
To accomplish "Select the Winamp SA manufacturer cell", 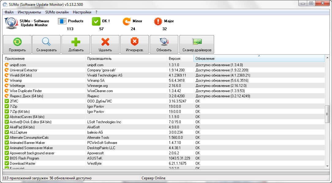I will pos(96,80).
